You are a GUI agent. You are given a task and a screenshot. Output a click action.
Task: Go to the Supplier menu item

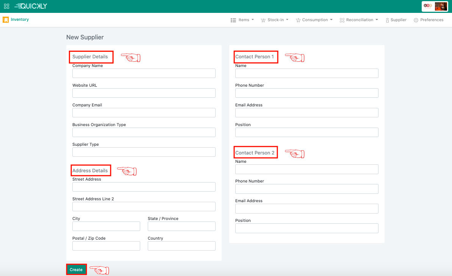click(398, 20)
